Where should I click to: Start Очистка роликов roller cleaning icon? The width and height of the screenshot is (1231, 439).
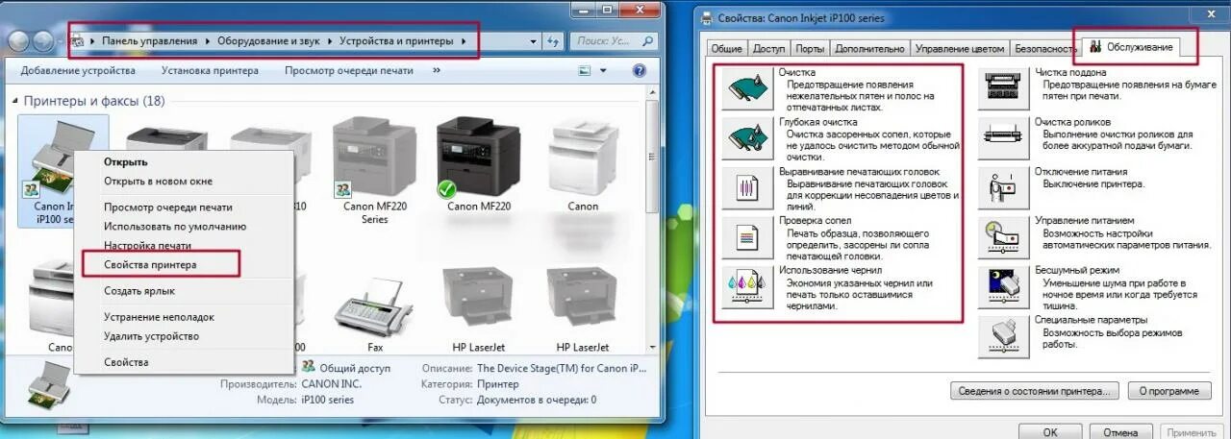(1004, 140)
